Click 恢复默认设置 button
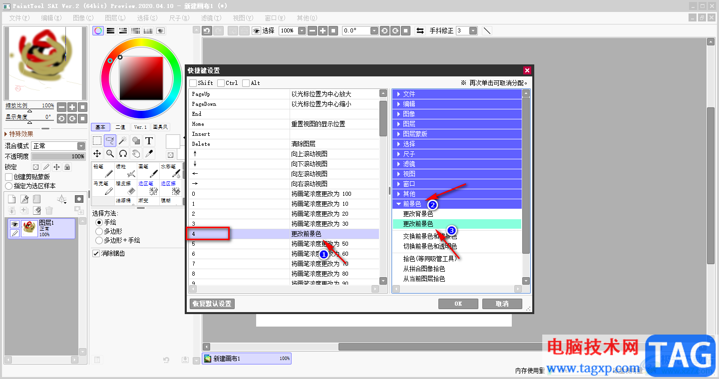 [x=212, y=304]
